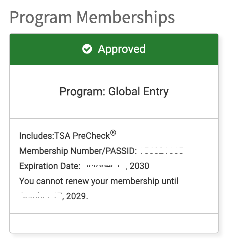Select the "Global Entry" program name
The image size is (226, 241).
(138, 92)
